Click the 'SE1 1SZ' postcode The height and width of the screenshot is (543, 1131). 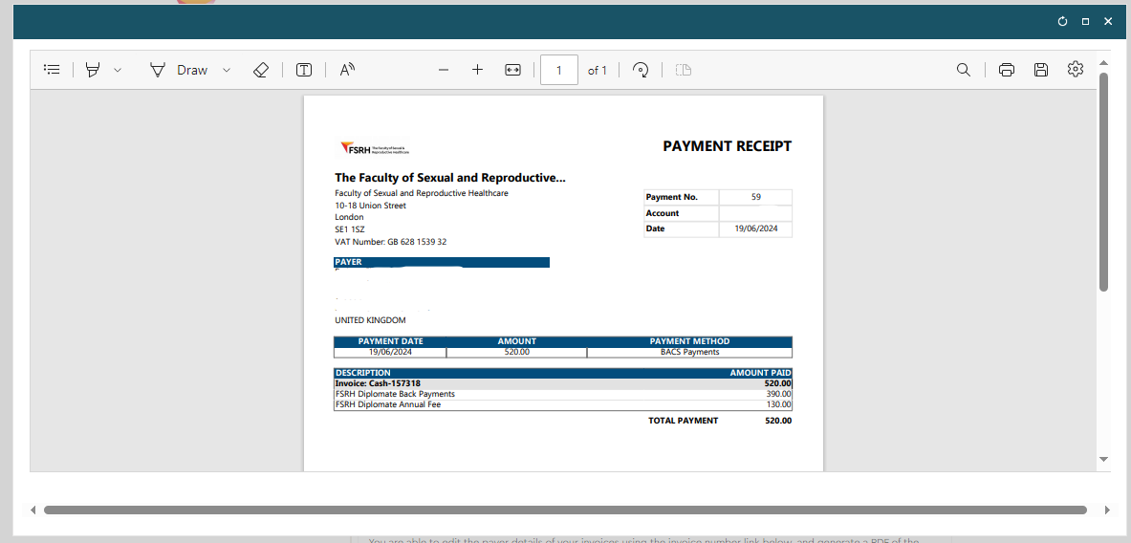coord(350,229)
